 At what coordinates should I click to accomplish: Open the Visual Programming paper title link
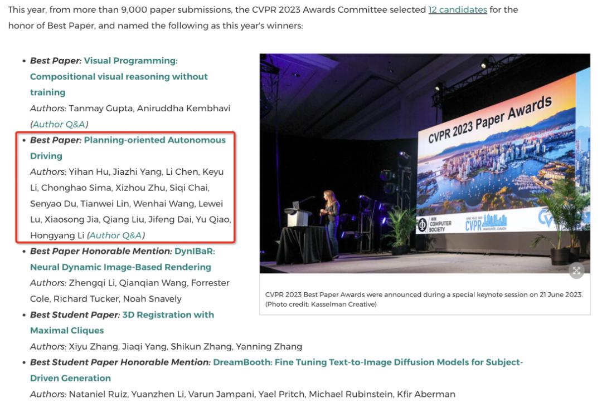pyautogui.click(x=119, y=76)
